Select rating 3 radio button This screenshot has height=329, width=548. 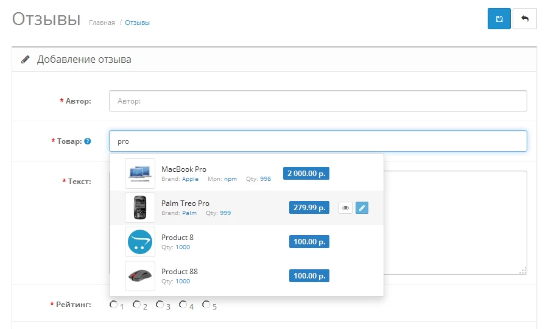(160, 305)
